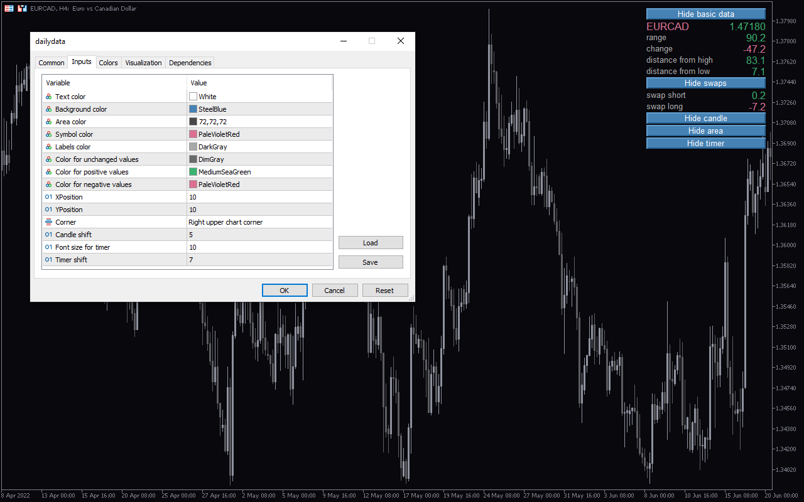
Task: Edit the Candle shift value 5
Action: click(x=259, y=235)
